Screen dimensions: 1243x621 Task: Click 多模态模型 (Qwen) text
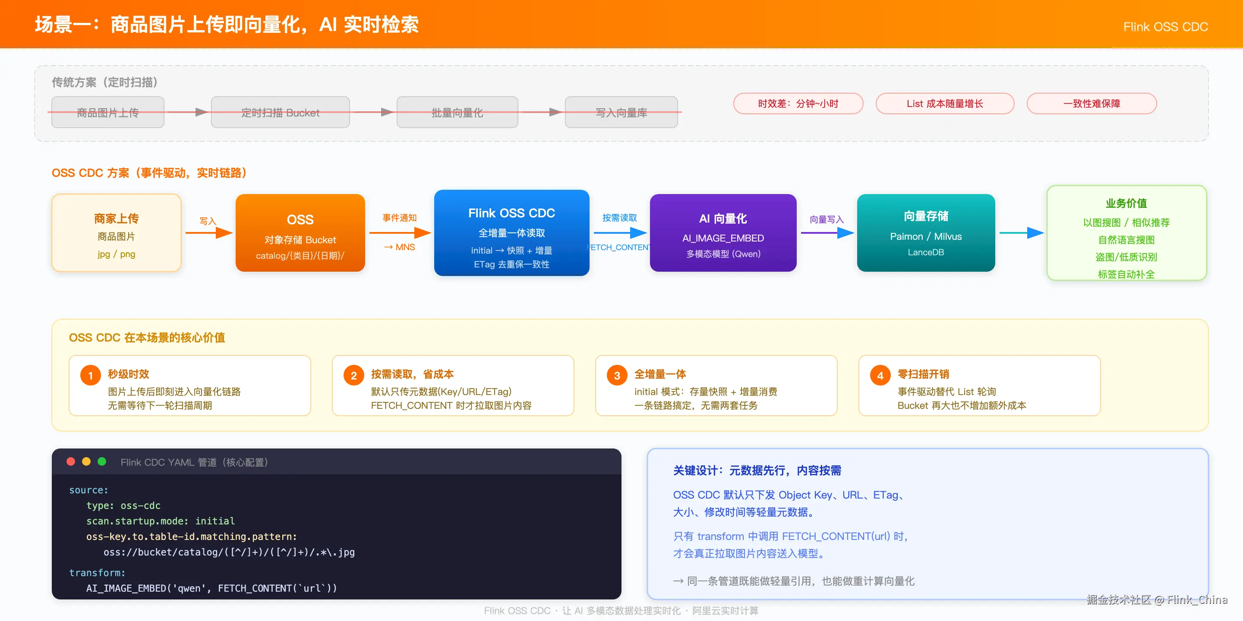(x=723, y=254)
